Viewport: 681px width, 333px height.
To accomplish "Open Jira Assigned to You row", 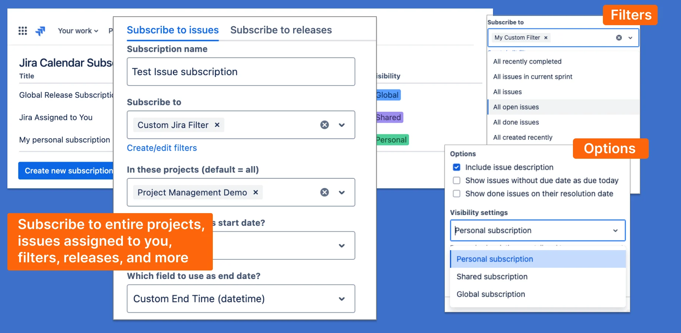I will pyautogui.click(x=56, y=117).
